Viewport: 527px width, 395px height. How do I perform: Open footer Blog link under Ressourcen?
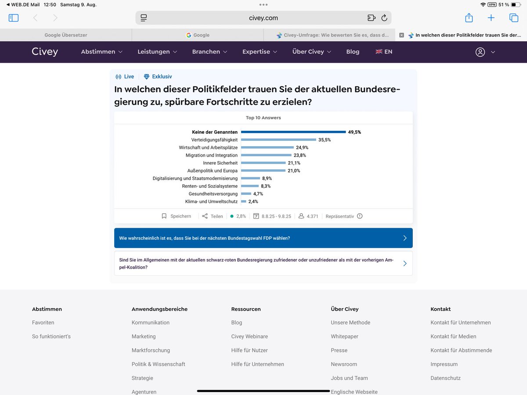237,323
